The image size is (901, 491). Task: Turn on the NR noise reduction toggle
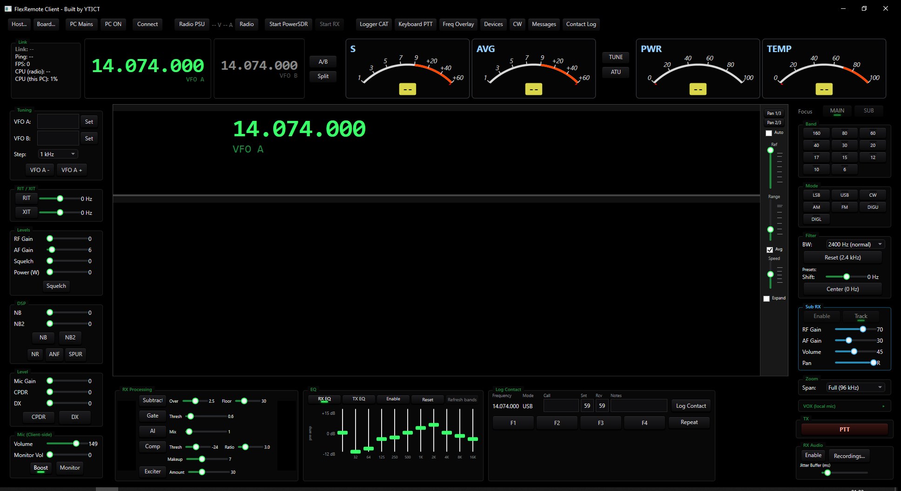[35, 354]
